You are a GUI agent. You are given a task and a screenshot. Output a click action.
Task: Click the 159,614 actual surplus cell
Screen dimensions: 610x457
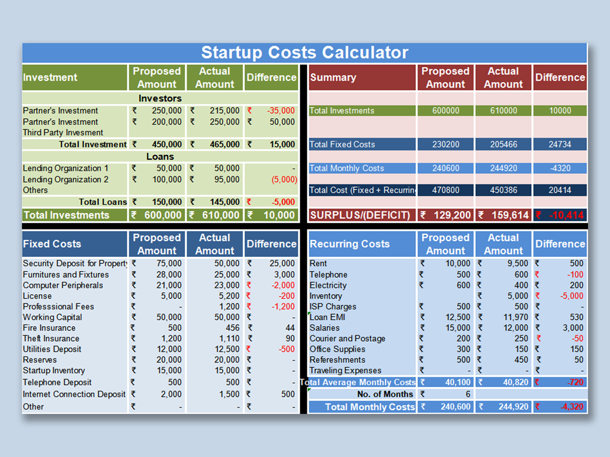[503, 215]
